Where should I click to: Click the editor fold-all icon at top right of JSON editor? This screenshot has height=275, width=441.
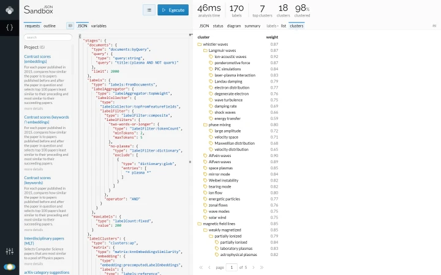tap(191, 35)
